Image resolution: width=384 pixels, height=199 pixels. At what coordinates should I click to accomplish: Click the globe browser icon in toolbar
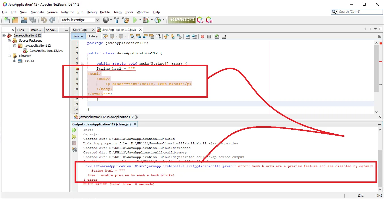pyautogui.click(x=106, y=20)
